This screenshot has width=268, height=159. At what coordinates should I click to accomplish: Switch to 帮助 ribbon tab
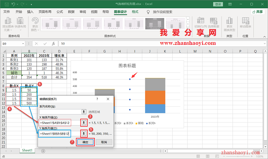coord(106,12)
